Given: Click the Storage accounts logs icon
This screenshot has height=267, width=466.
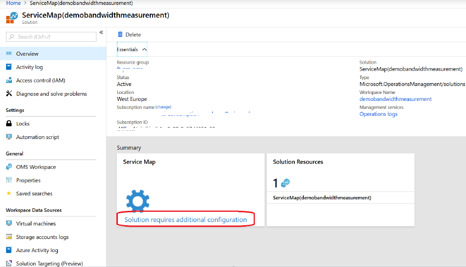Looking at the screenshot, I should tap(9, 237).
